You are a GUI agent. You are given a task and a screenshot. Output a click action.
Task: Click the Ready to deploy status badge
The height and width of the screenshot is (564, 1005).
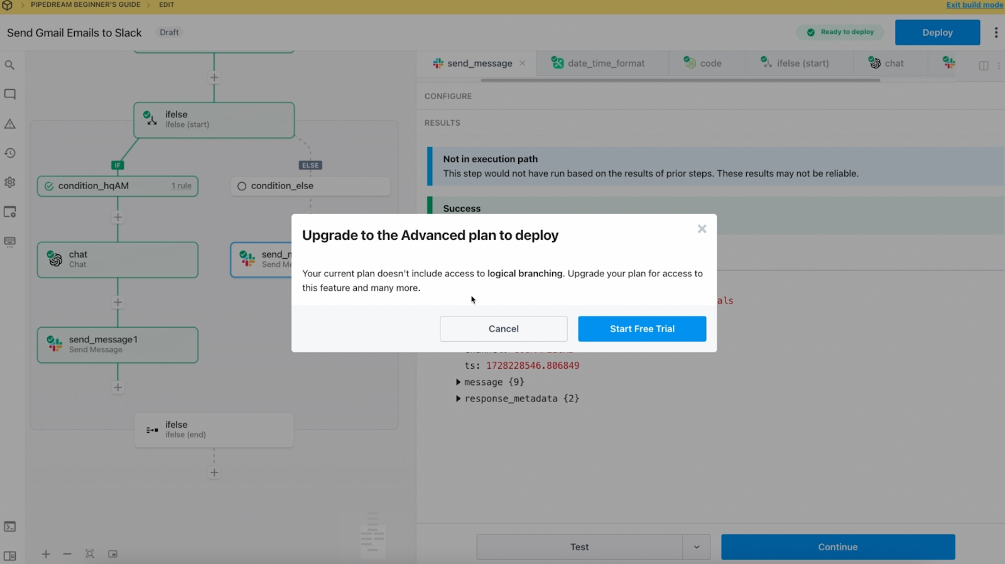tap(840, 32)
